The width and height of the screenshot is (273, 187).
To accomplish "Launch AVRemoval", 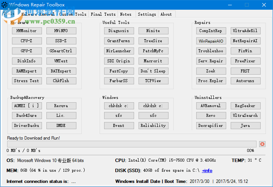I will pos(211,106).
